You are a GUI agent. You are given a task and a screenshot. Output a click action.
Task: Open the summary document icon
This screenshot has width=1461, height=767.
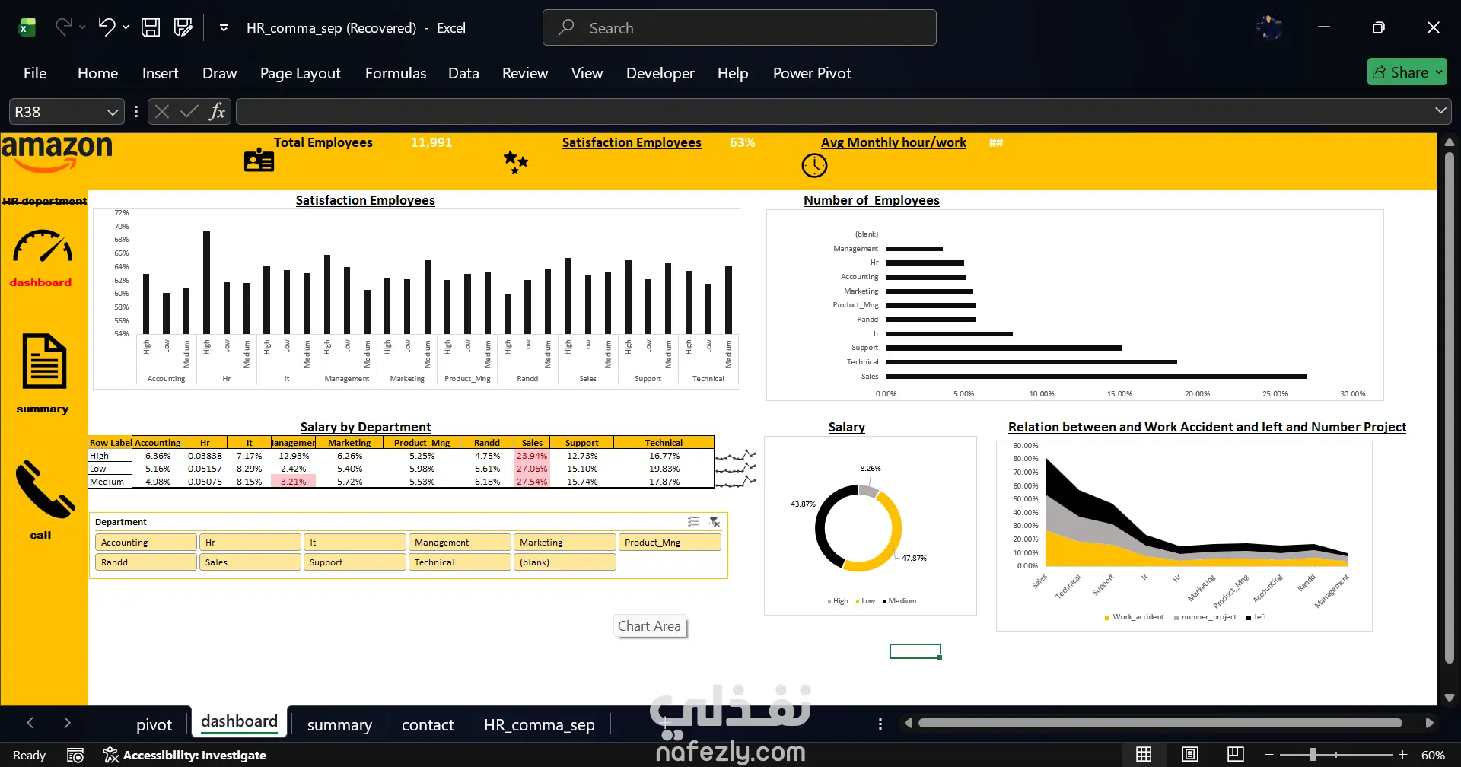point(44,361)
